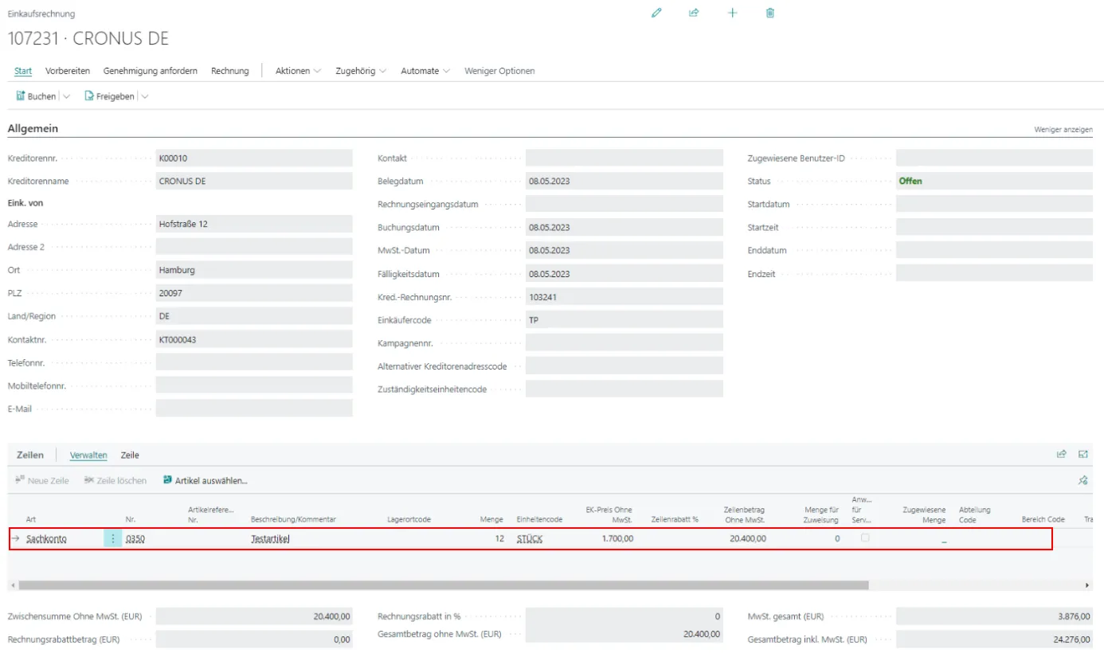Open the Rechnung tab

(x=230, y=71)
